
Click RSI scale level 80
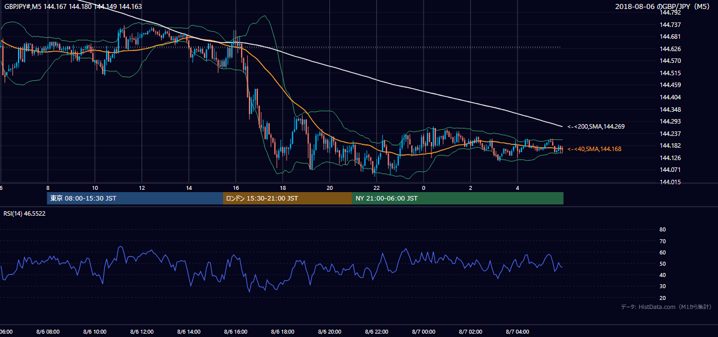pos(662,230)
